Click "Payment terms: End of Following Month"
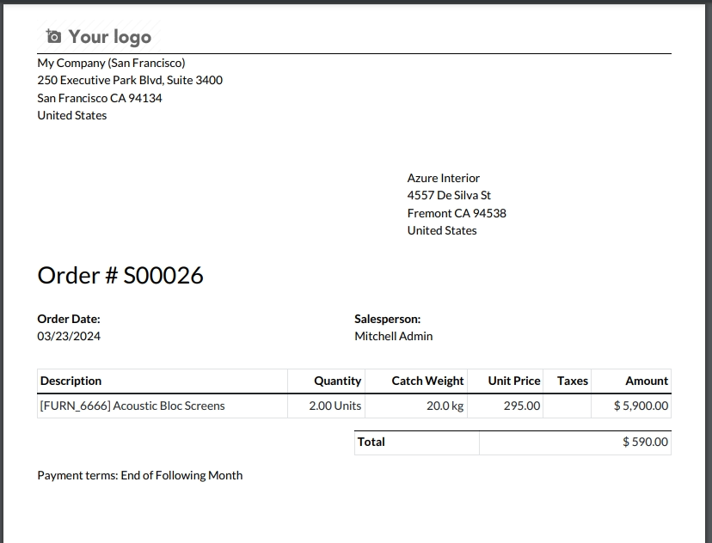This screenshot has height=543, width=712. (140, 475)
